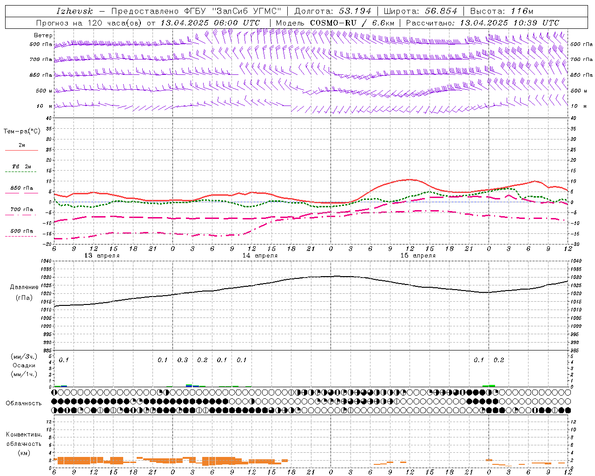This screenshot has height=476, width=595.
Task: Click the "Осадки" precipitation label
Action: 24,365
